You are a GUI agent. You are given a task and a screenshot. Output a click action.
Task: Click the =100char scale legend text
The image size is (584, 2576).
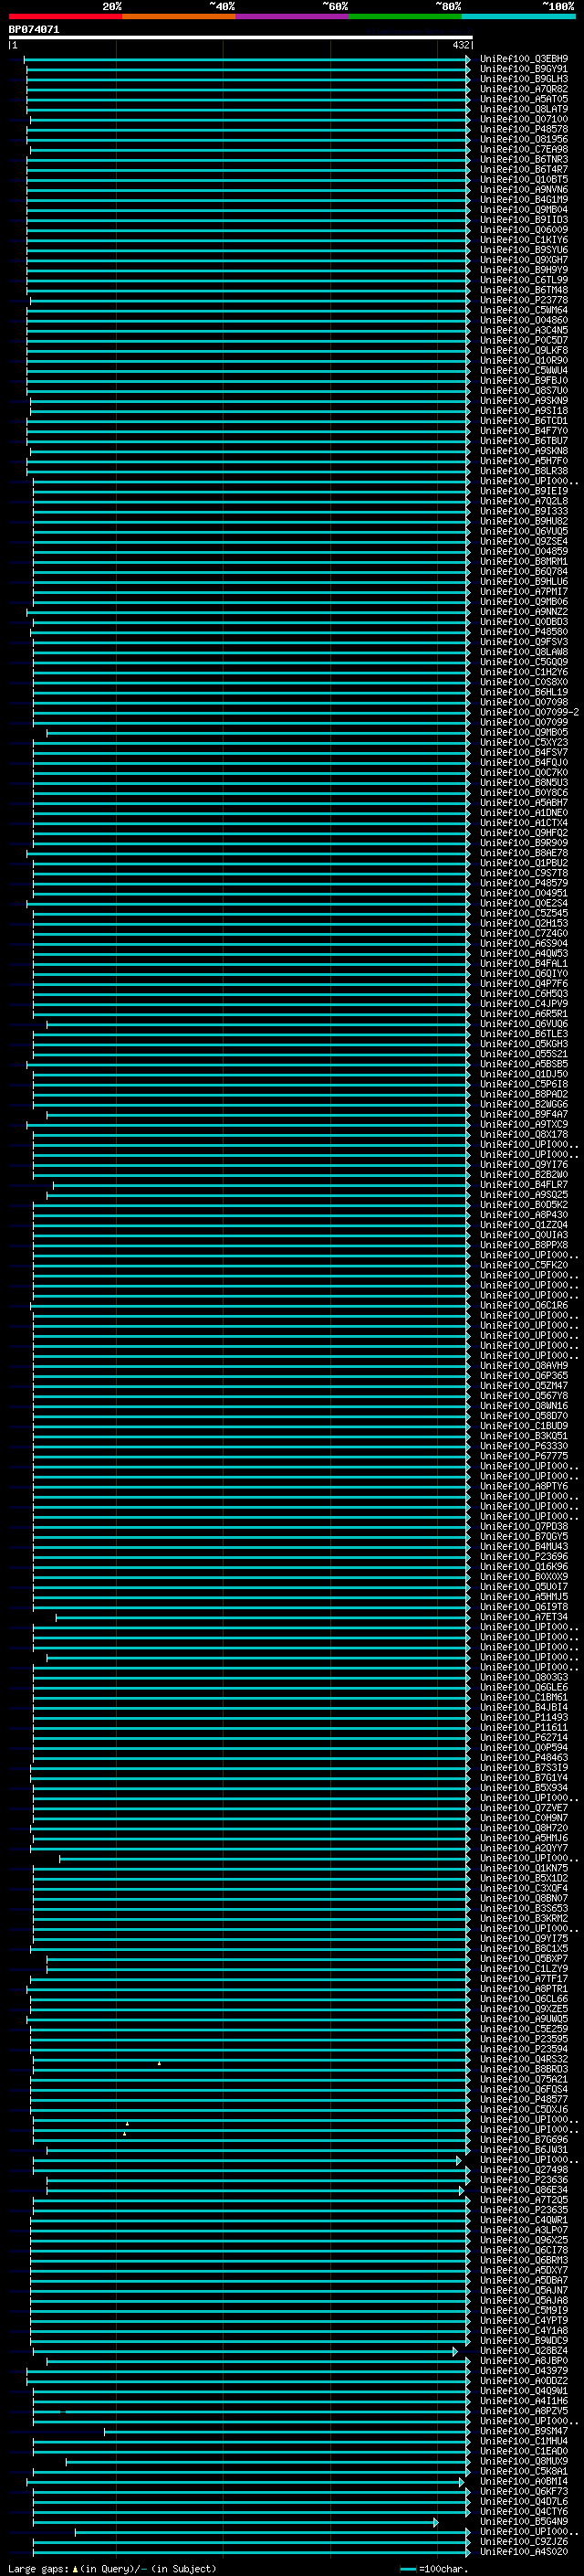pyautogui.click(x=443, y=2569)
